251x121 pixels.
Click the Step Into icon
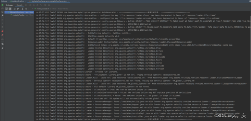pos(33,5)
